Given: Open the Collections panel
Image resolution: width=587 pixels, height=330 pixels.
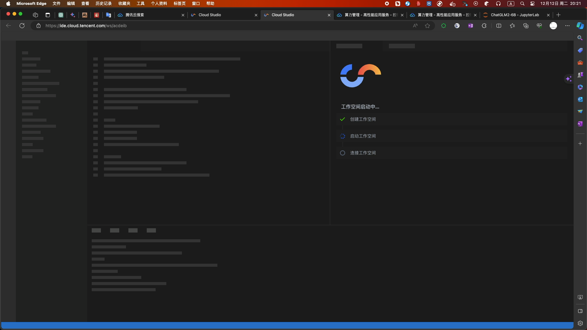Looking at the screenshot, I should (526, 26).
